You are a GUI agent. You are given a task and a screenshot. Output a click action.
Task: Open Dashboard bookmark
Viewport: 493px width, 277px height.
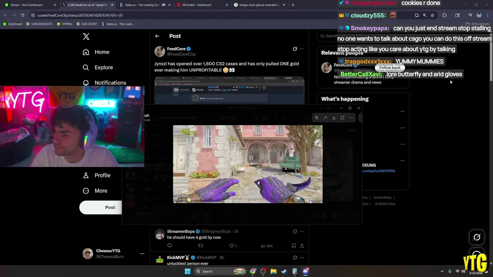12,24
